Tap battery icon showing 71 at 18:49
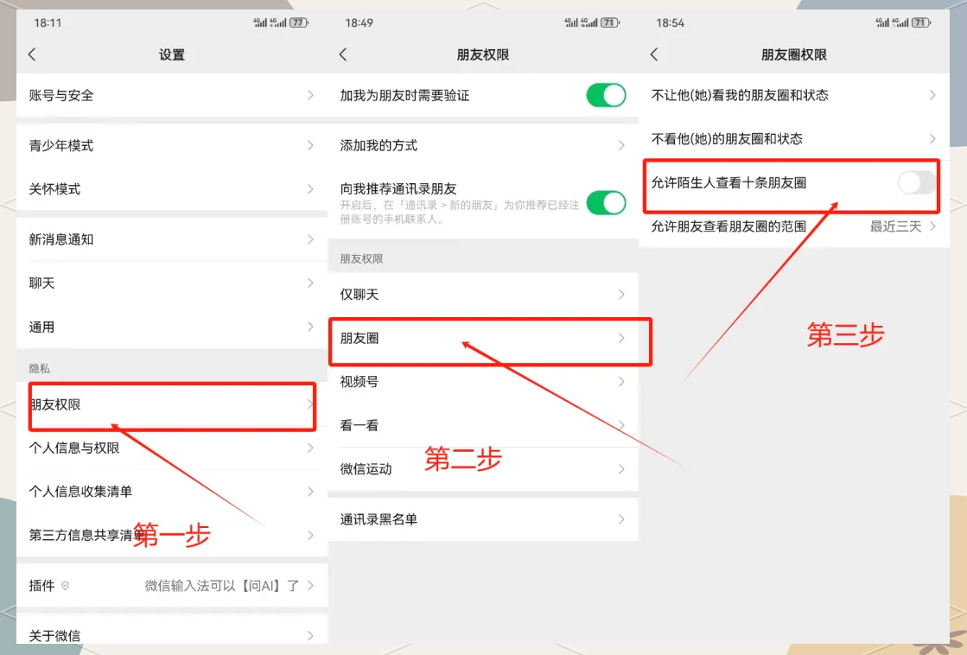 click(610, 22)
